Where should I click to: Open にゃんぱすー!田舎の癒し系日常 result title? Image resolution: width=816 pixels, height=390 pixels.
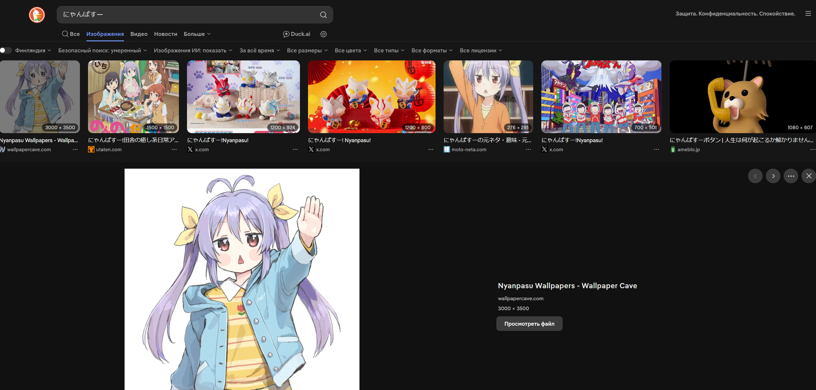133,140
